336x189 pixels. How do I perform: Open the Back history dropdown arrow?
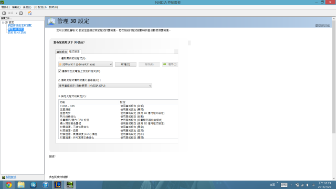[x=16, y=13]
